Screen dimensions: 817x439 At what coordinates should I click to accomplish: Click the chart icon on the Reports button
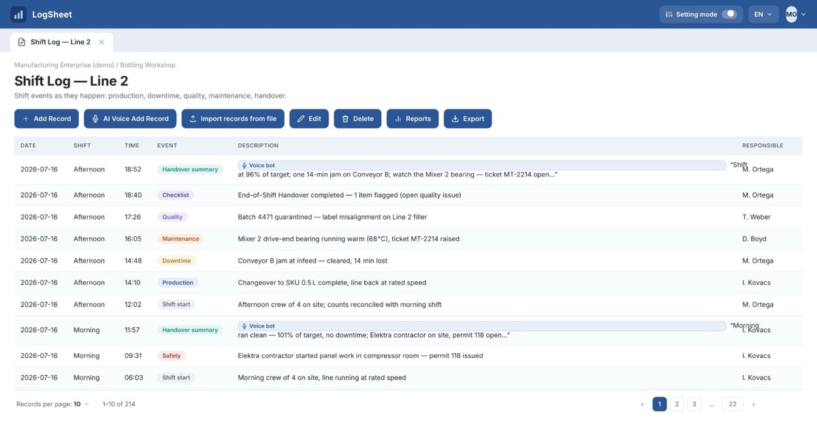point(398,119)
